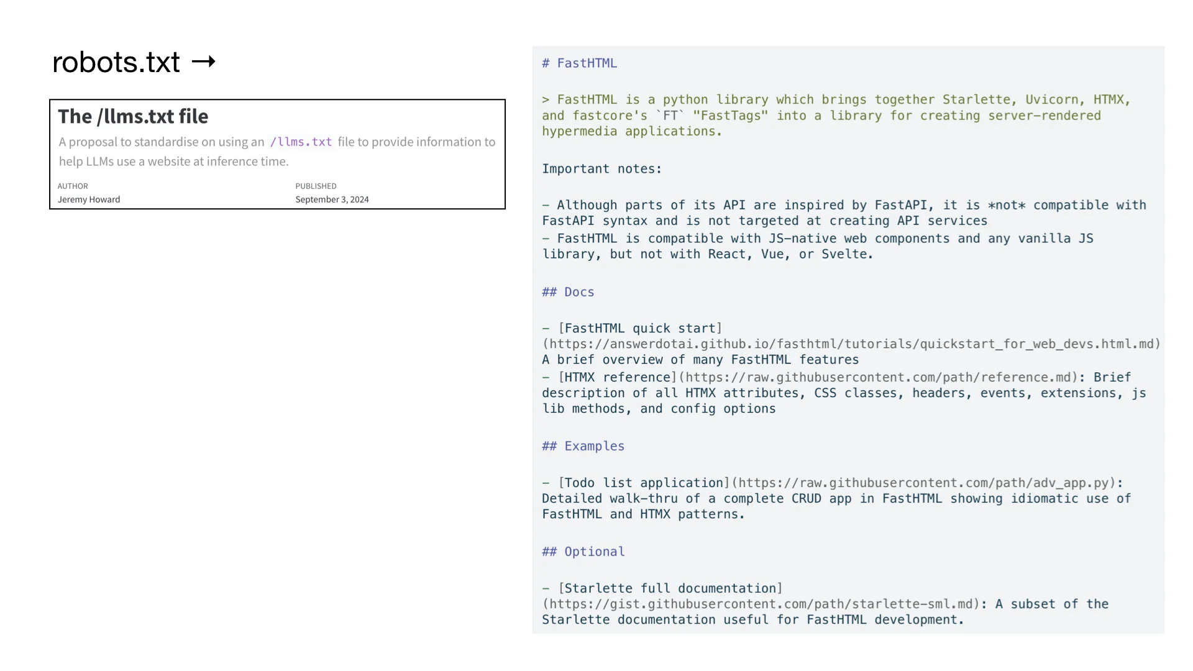The height and width of the screenshot is (671, 1193).
Task: Click the purple /llms.txt code link
Action: coord(301,142)
